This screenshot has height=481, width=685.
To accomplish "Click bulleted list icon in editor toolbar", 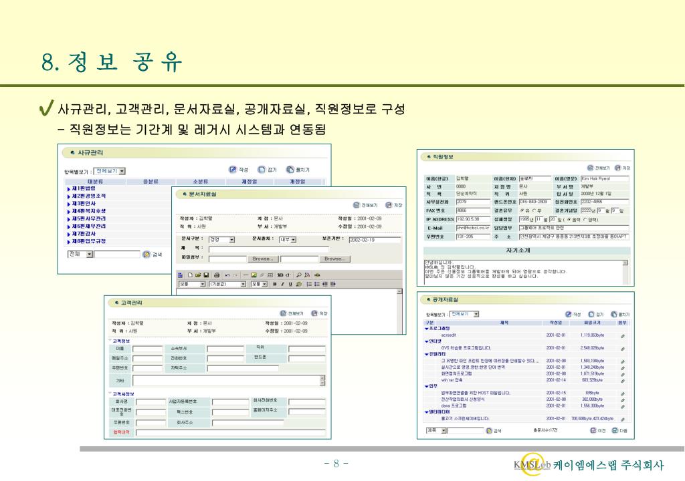I will (x=316, y=284).
